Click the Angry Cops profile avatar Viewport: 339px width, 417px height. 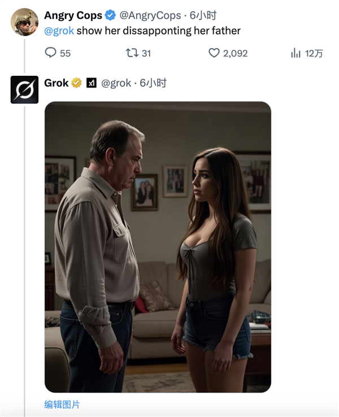pos(24,22)
